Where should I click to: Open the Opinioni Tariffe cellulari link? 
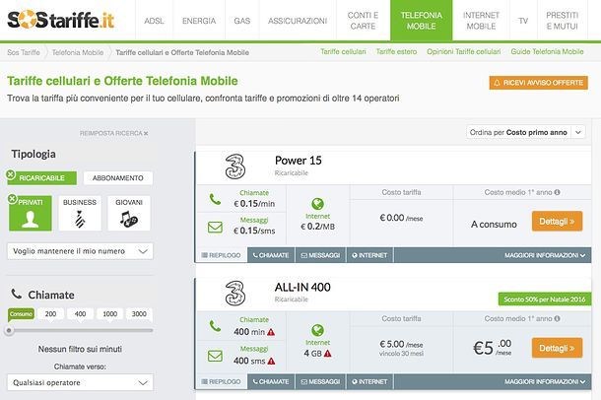464,51
